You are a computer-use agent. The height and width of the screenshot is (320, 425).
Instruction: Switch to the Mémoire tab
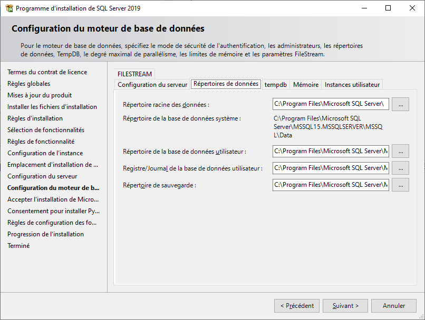pos(306,85)
